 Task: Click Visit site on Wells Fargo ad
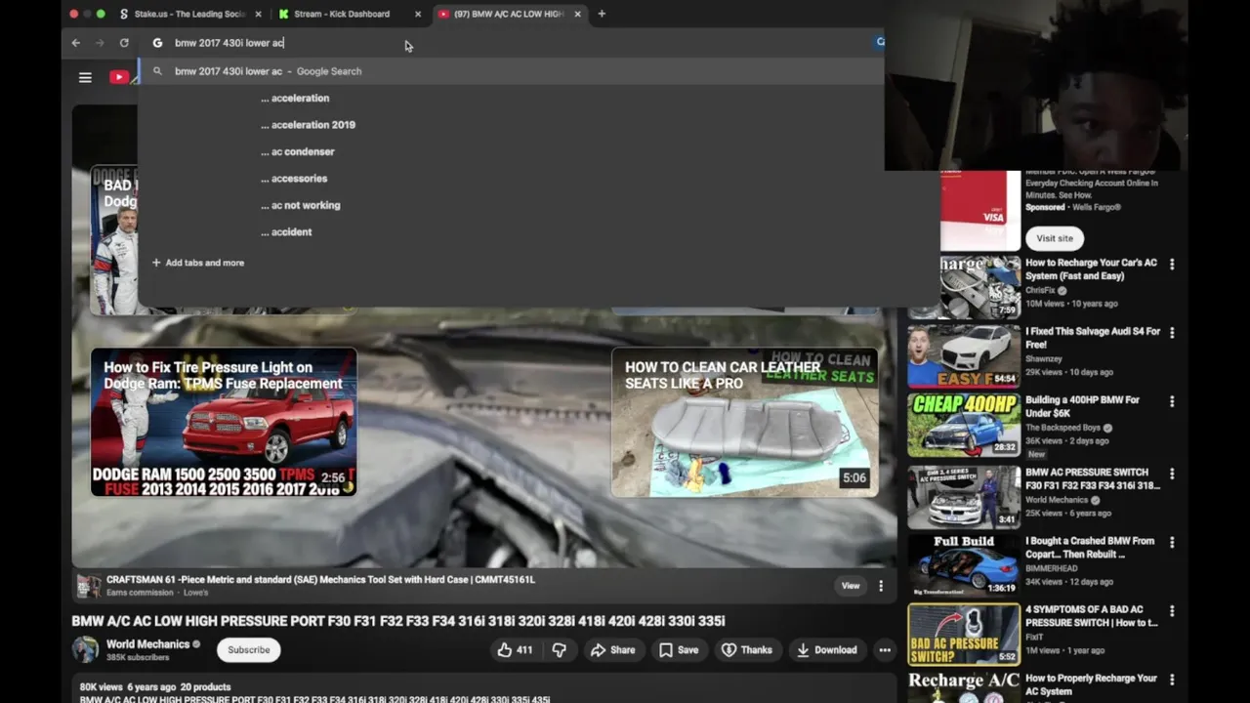coord(1055,238)
